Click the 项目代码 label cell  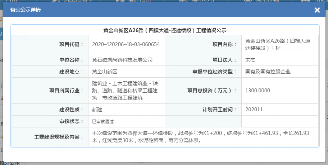click(x=71, y=44)
